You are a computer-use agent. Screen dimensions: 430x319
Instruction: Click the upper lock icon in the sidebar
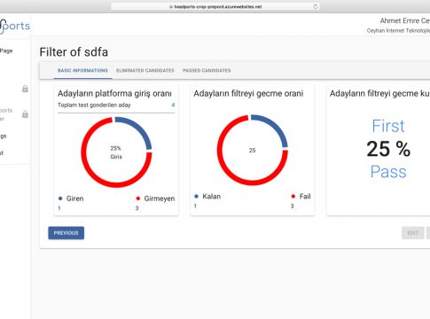(25, 89)
